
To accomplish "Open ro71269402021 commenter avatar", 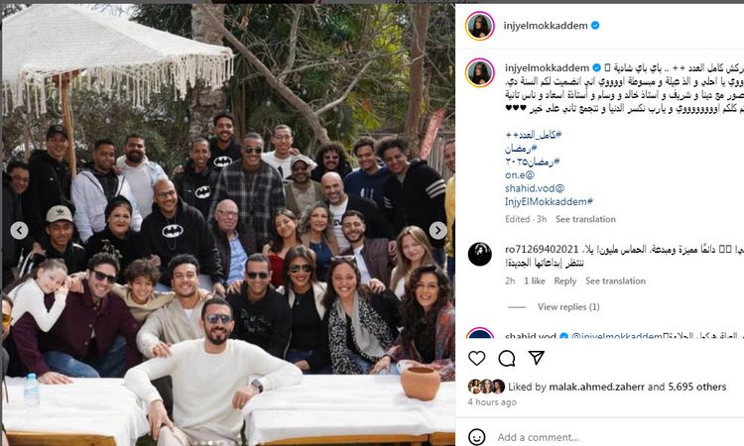I will coord(480,254).
